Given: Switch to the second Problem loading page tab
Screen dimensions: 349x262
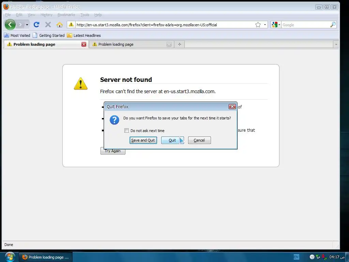Looking at the screenshot, I should click(x=131, y=44).
